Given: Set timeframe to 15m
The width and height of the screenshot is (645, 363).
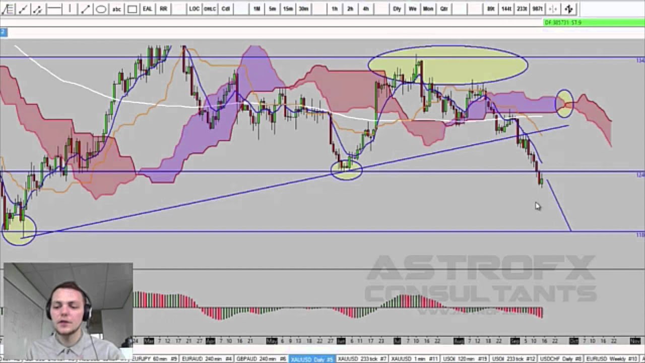Looking at the screenshot, I should click(288, 9).
